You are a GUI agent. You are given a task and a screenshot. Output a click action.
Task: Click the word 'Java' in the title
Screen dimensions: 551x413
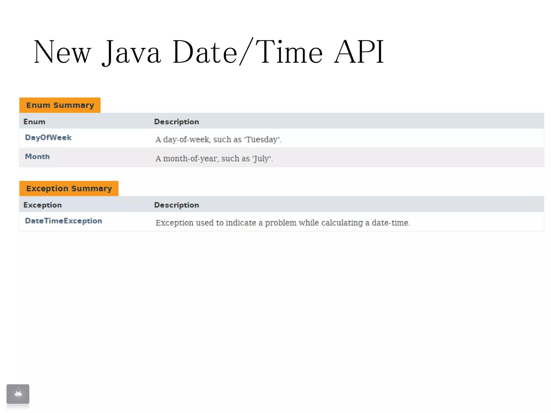coord(132,52)
